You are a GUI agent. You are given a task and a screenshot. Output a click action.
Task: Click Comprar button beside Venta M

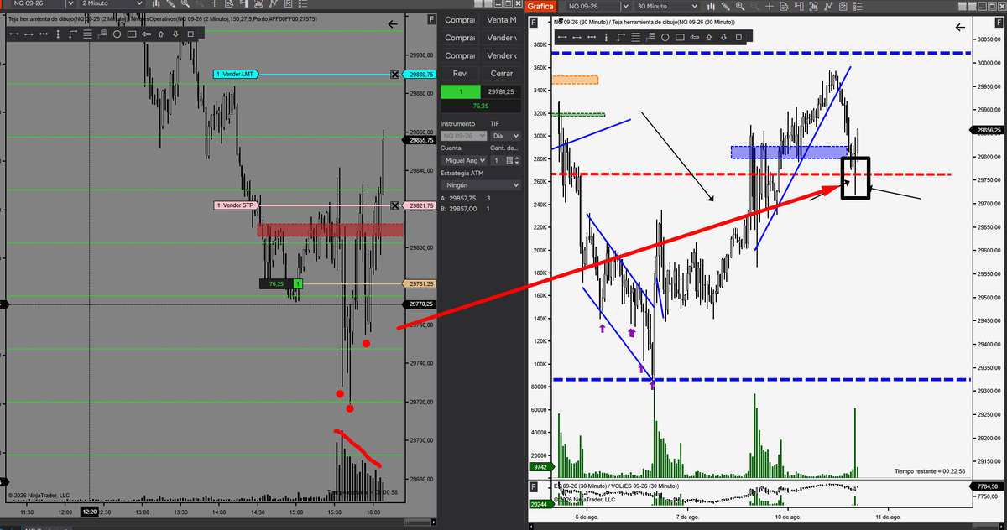(460, 19)
